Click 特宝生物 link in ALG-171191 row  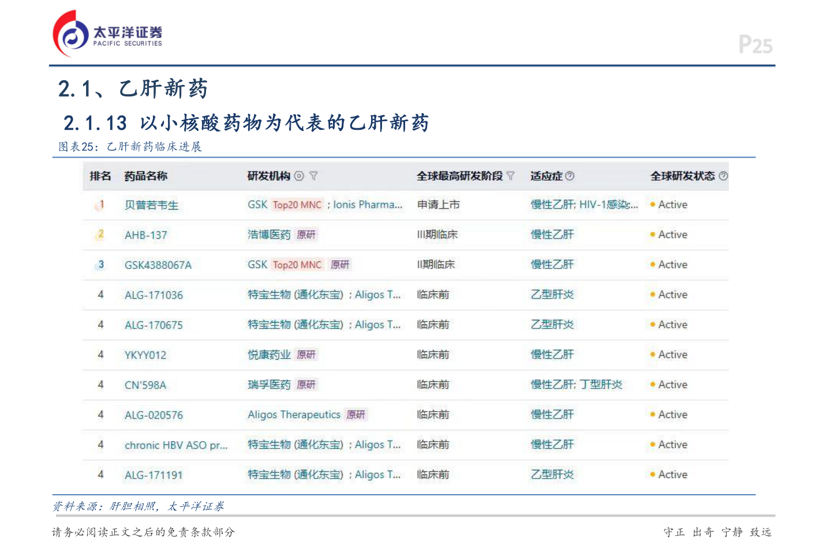pyautogui.click(x=295, y=474)
